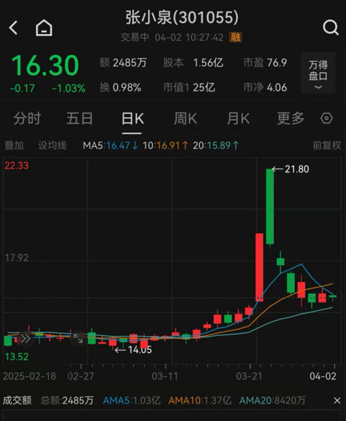Switch to the 五日 tab
346x421 pixels.
coord(80,118)
